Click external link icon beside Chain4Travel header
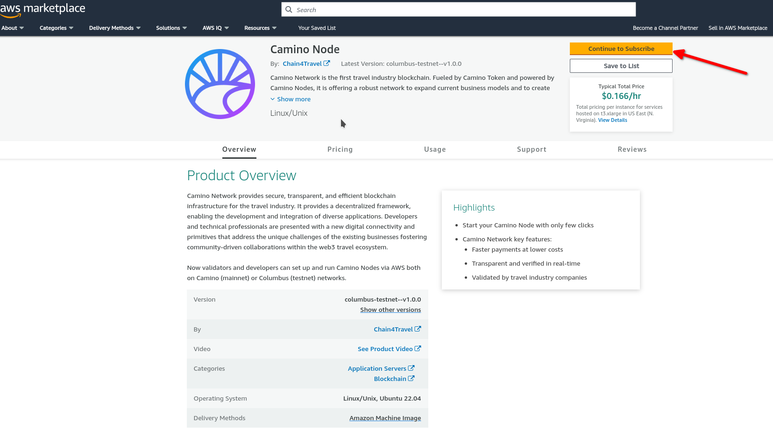 (x=327, y=63)
